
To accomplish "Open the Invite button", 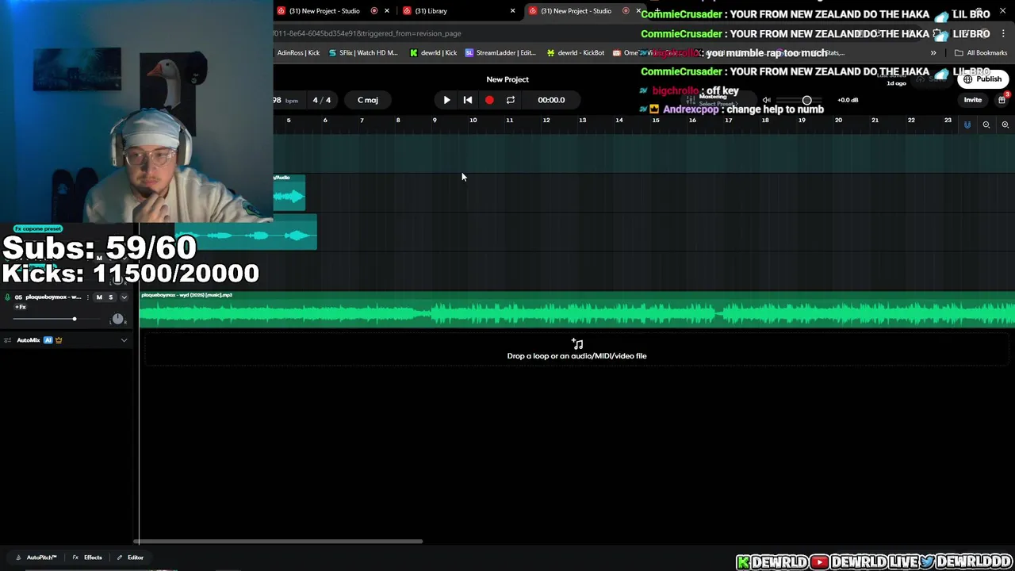I will tap(972, 100).
